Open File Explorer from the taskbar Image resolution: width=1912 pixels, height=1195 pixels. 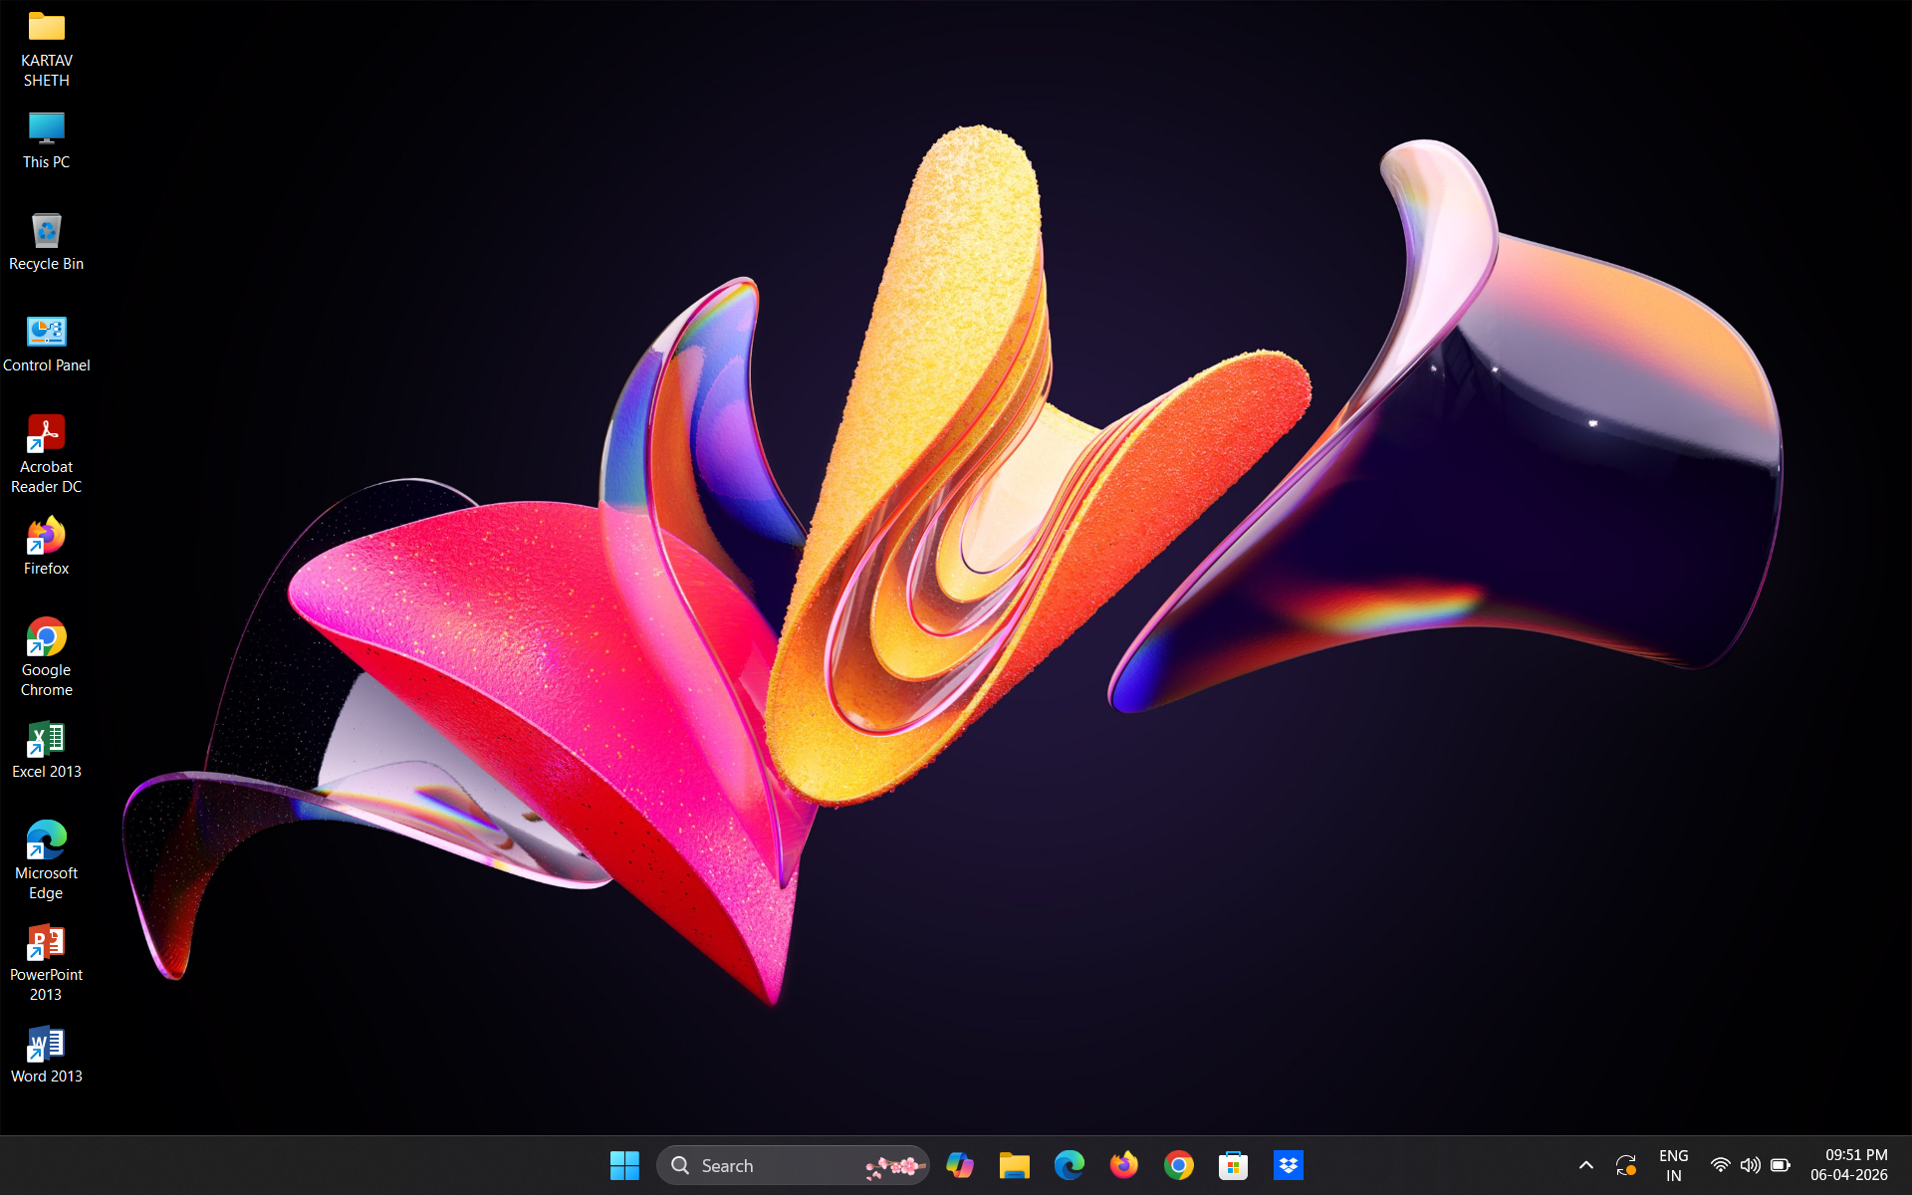(x=1015, y=1165)
